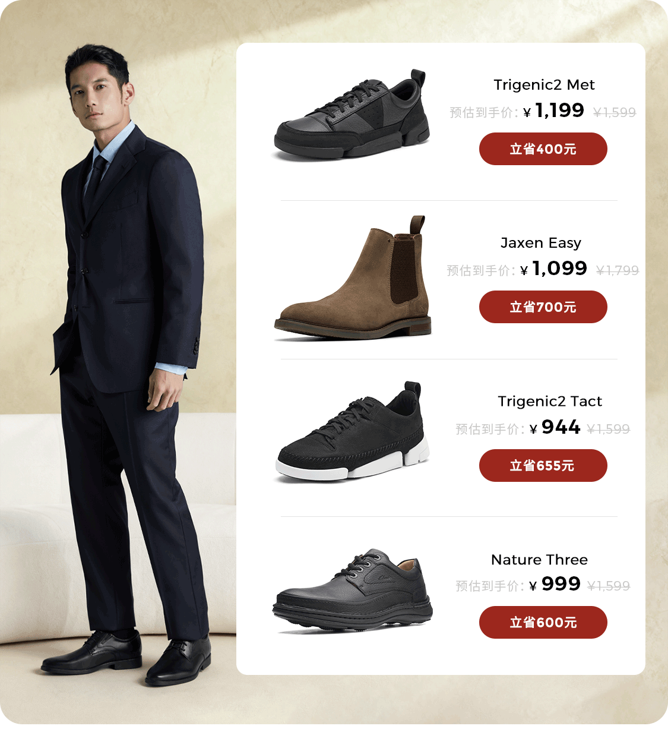The width and height of the screenshot is (668, 729).
Task: Click the 立省400元 button
Action: point(543,149)
